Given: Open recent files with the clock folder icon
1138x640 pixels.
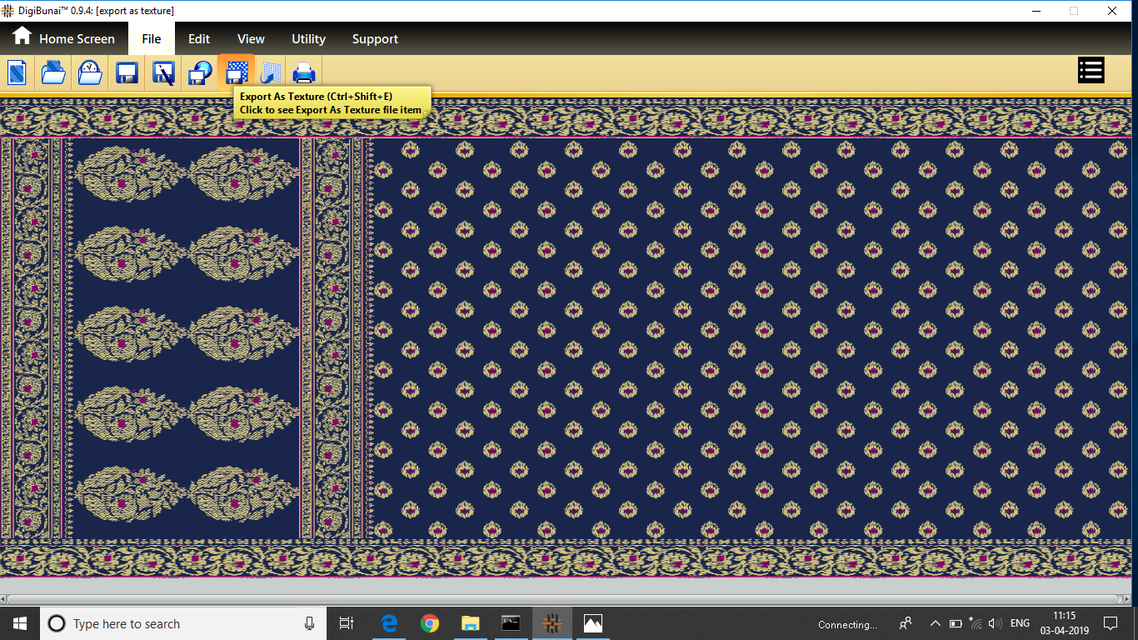Looking at the screenshot, I should pos(90,72).
